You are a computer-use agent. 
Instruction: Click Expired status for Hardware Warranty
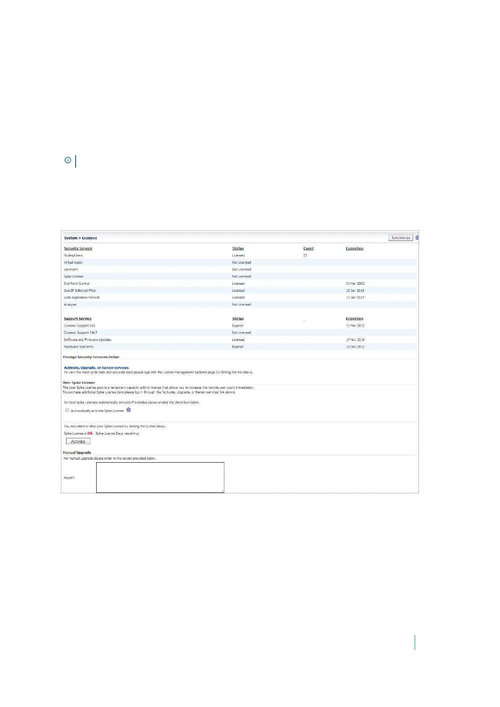[238, 347]
